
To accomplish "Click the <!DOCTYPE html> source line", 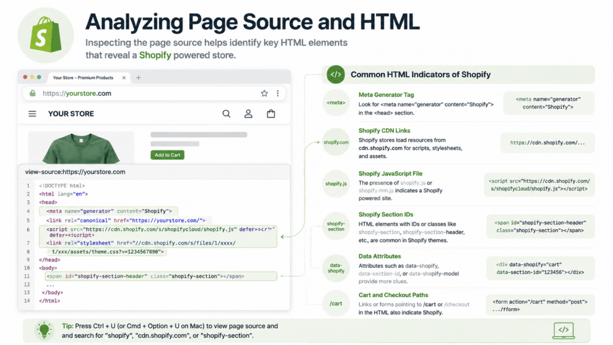I will point(62,186).
